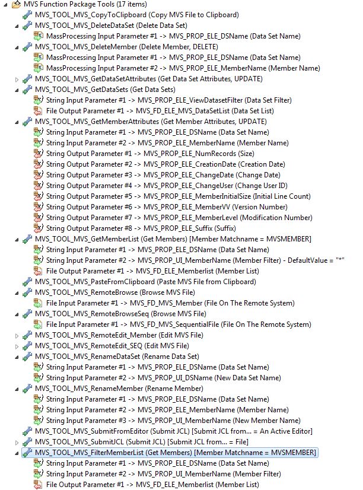Collapse the MVS_TOOL_MVS_GetMemberAttributes node
The image size is (363, 490).
click(17, 122)
